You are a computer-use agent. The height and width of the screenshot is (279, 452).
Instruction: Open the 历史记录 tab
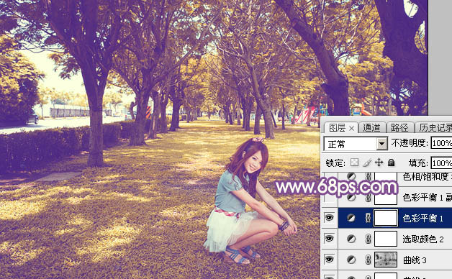click(435, 127)
